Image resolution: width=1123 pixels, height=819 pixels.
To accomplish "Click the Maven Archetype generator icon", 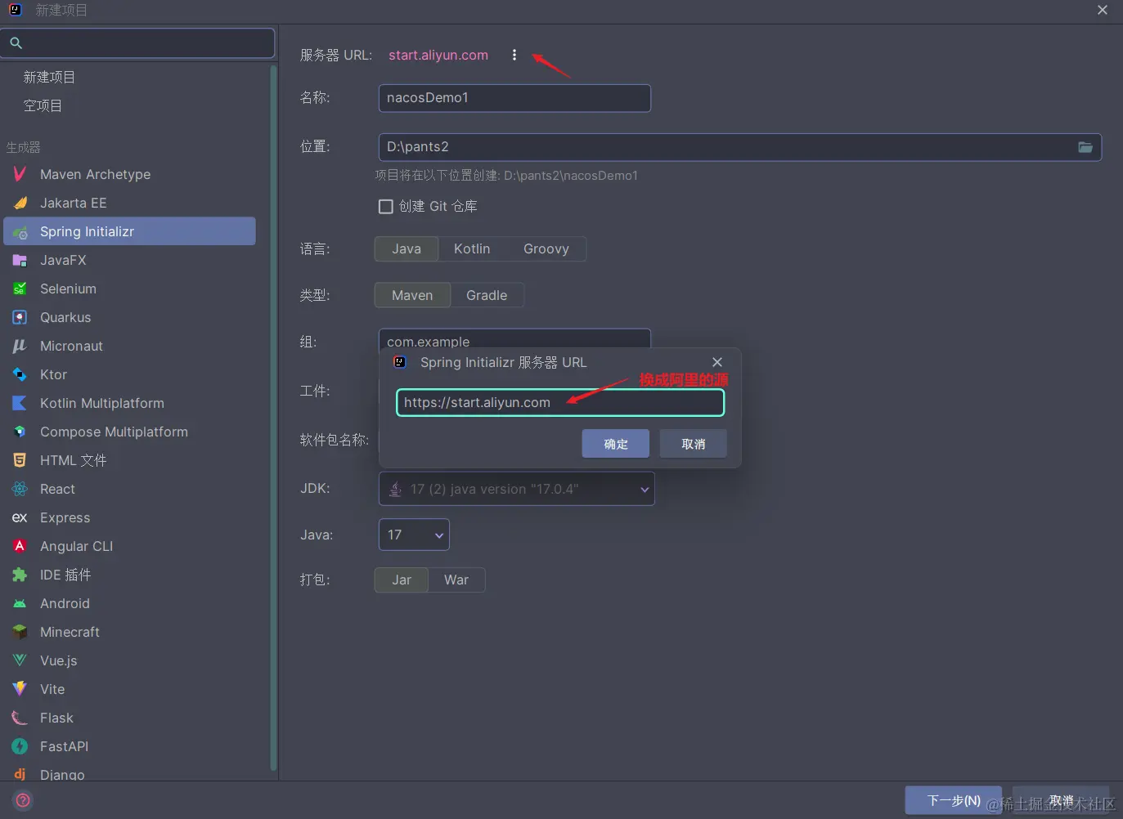I will point(20,174).
